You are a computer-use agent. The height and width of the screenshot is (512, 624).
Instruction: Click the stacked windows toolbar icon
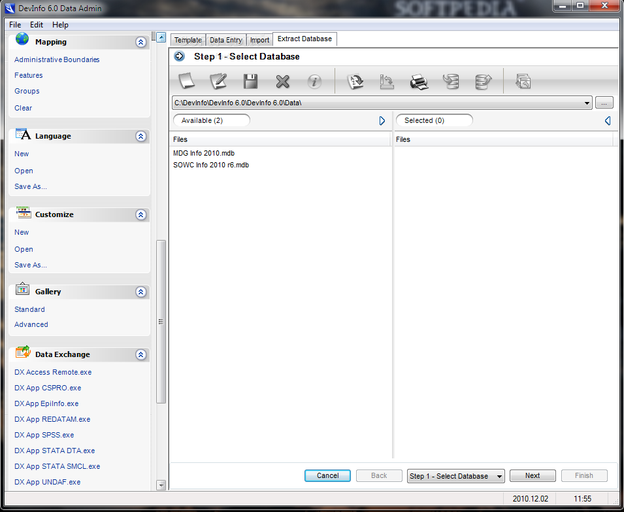click(523, 81)
